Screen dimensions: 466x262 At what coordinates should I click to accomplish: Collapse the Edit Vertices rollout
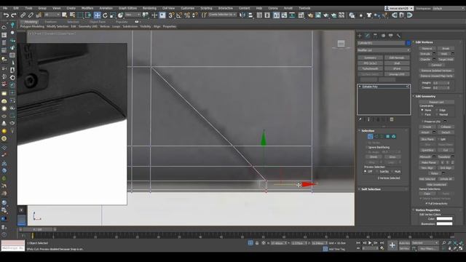(x=424, y=42)
